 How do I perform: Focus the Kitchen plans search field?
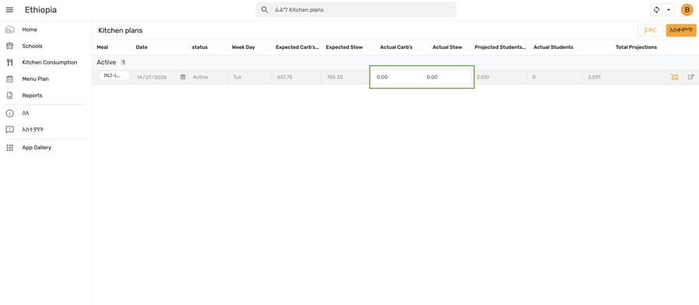pos(356,10)
